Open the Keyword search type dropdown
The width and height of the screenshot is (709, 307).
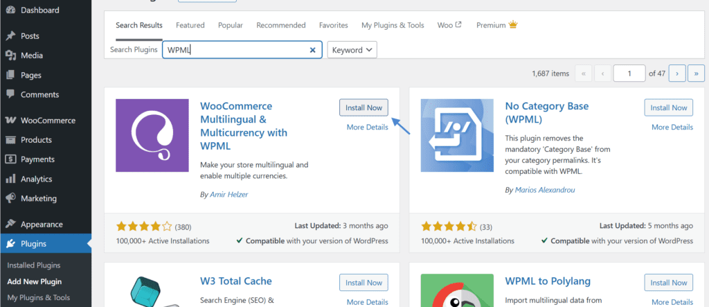click(352, 50)
